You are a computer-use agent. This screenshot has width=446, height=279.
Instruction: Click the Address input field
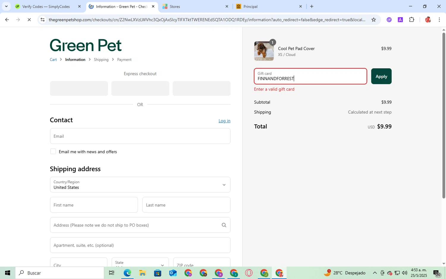pyautogui.click(x=140, y=225)
